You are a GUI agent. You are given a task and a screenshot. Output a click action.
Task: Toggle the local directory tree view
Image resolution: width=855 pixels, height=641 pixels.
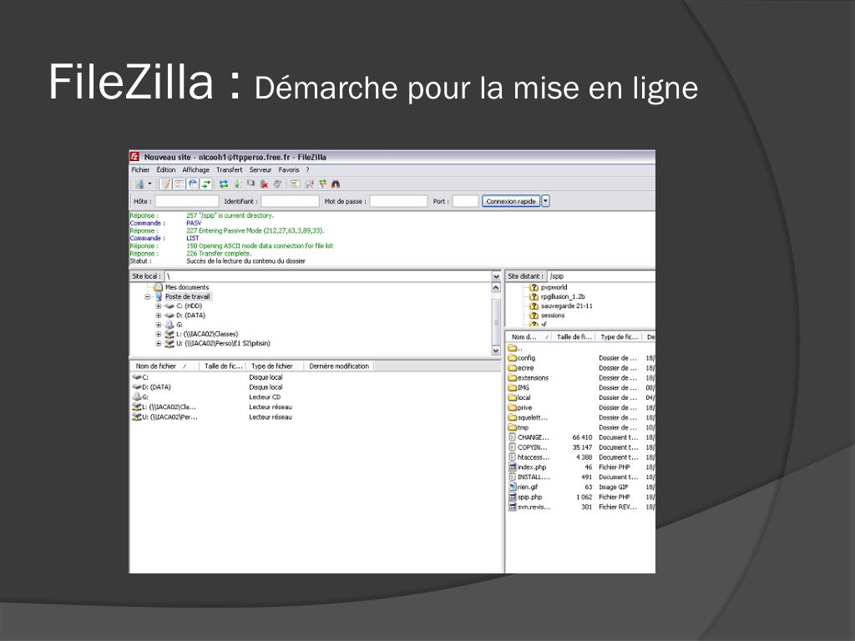pos(179,184)
